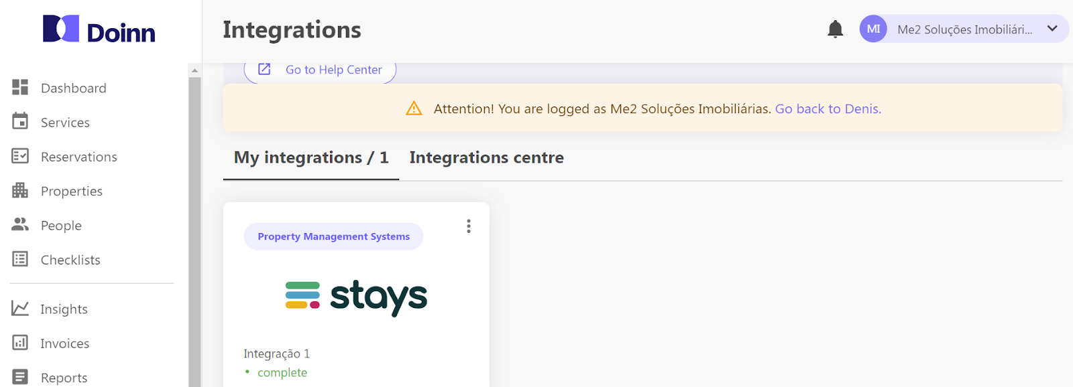Click the People icon in sidebar
The height and width of the screenshot is (387, 1073).
pyautogui.click(x=20, y=224)
